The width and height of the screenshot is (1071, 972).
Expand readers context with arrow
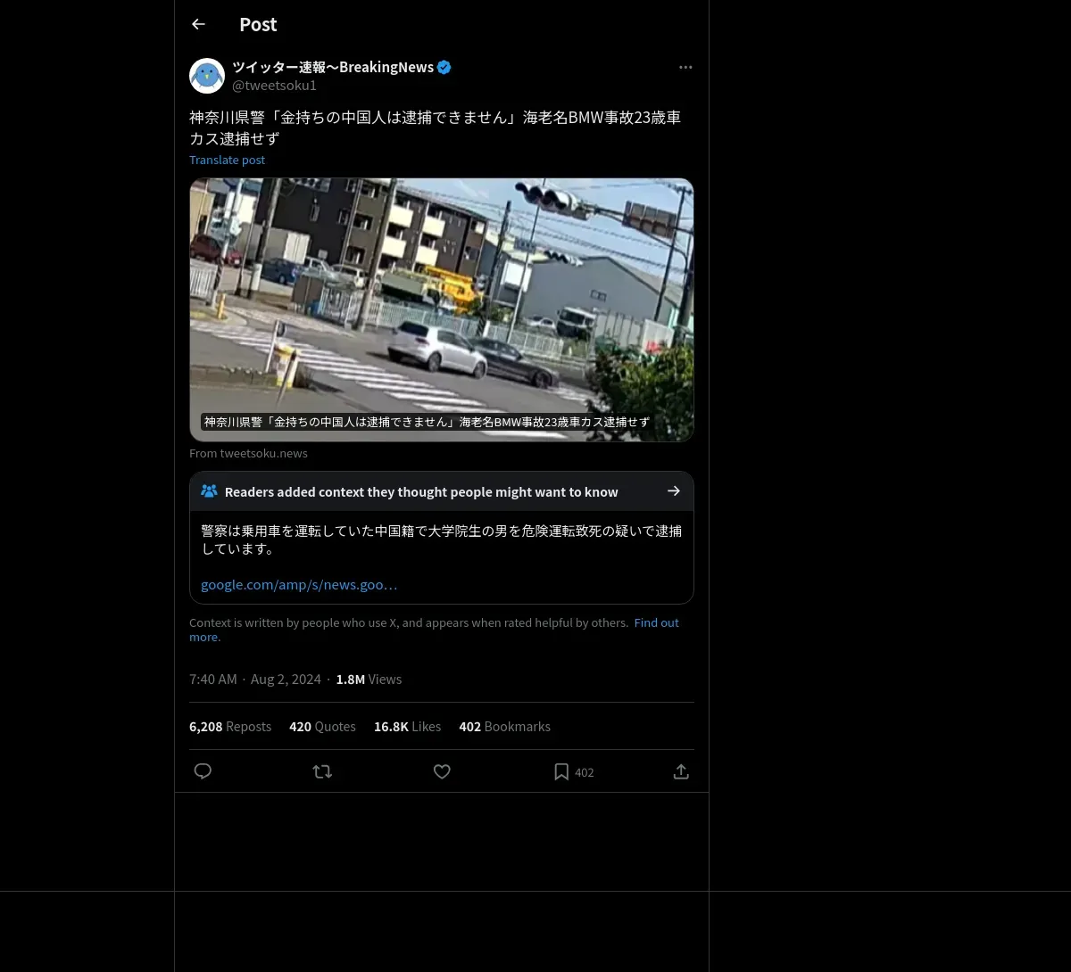(x=674, y=491)
